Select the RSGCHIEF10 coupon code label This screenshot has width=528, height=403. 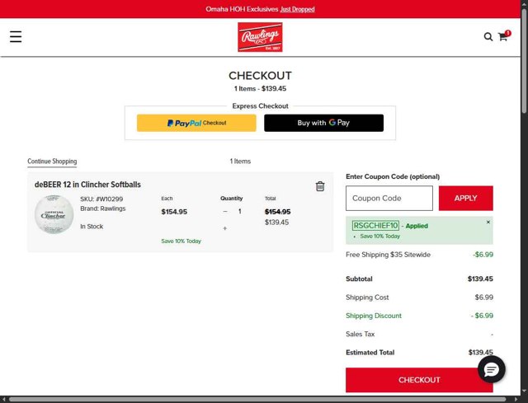(375, 225)
